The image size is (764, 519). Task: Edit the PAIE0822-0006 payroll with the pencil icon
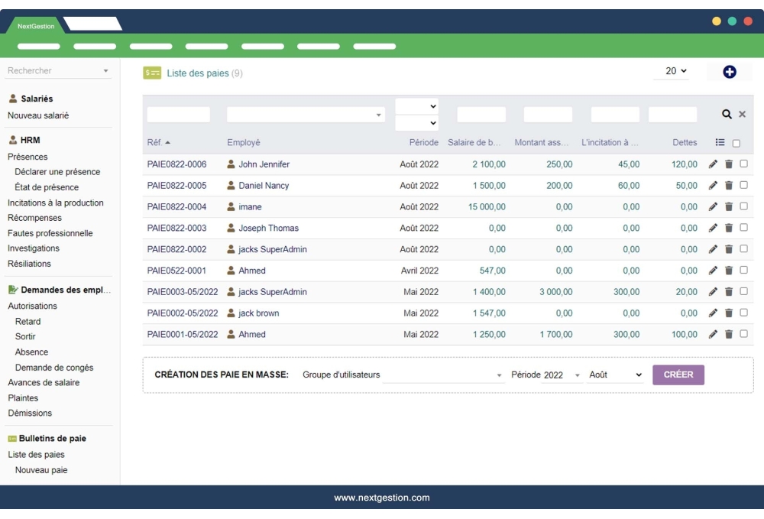coord(711,164)
